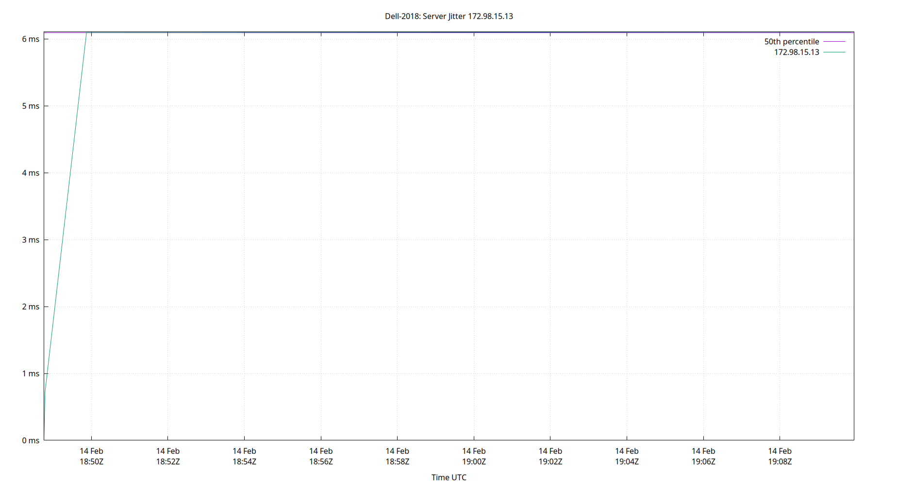Click the 50th percentile legend line sample
This screenshot has height=485, width=898.
[835, 41]
